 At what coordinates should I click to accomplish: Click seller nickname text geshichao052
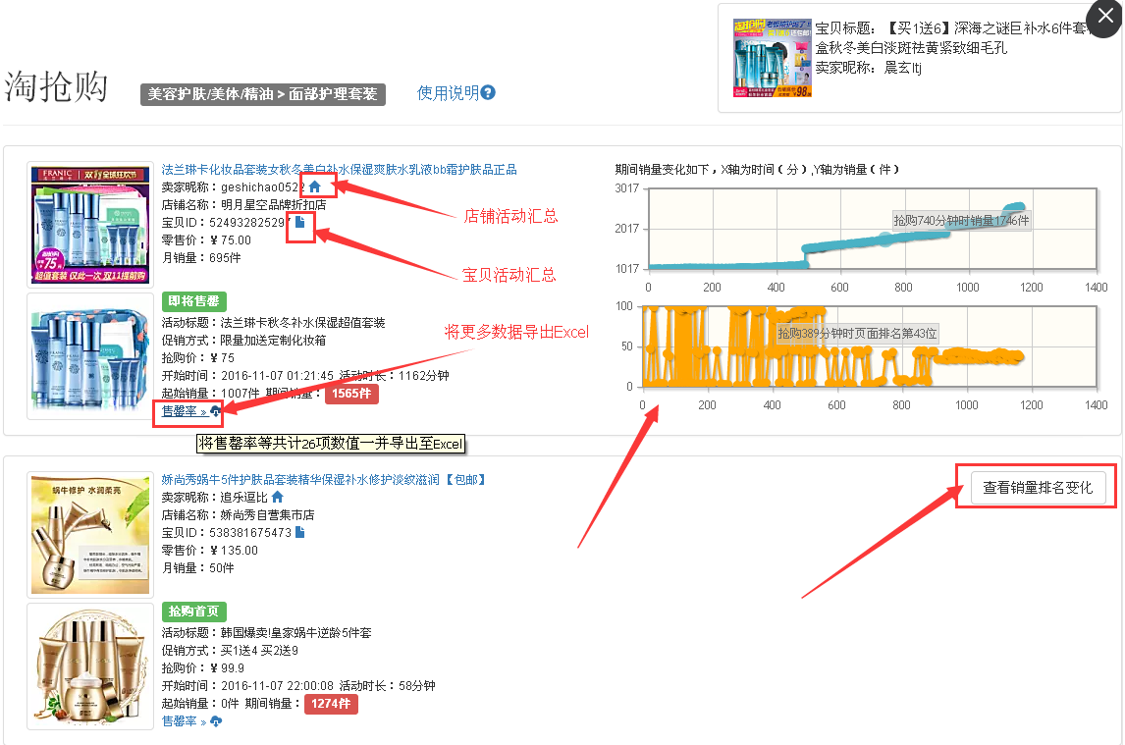click(260, 187)
